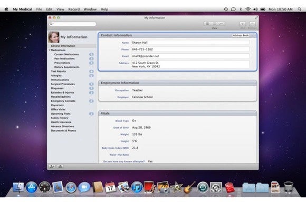Open iChat from the Dock
The height and width of the screenshot is (204, 306).
[x=84, y=187]
